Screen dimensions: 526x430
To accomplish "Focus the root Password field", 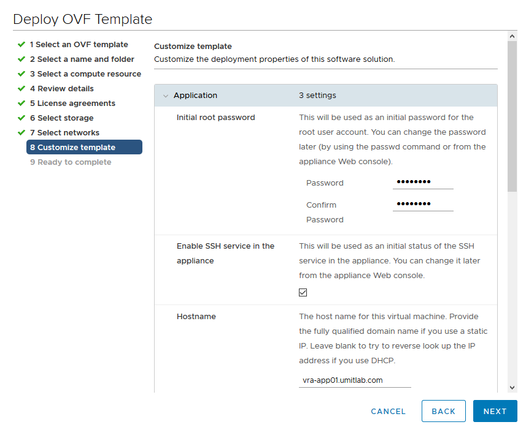I will click(x=423, y=182).
